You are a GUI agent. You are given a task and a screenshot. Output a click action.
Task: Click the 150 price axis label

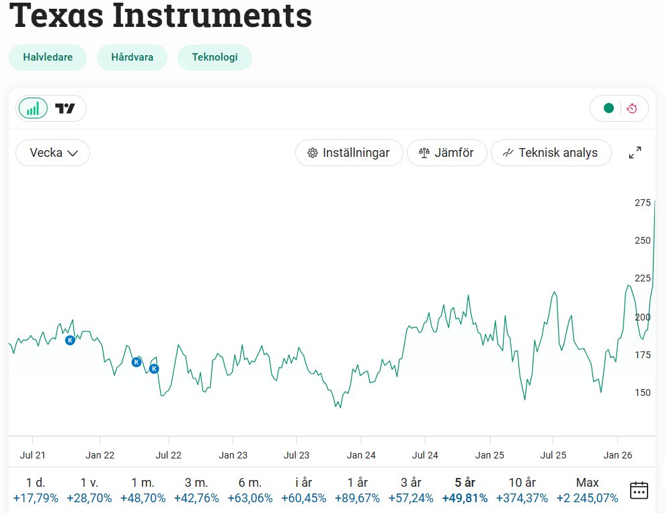click(643, 392)
